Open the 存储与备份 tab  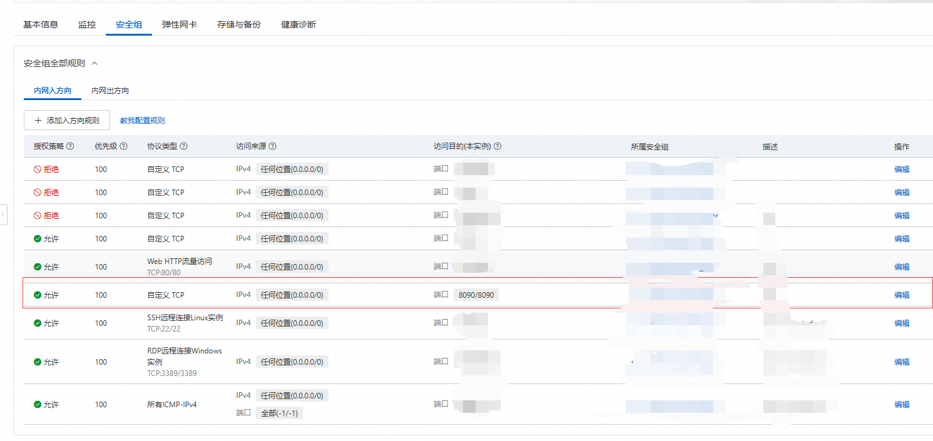[239, 25]
